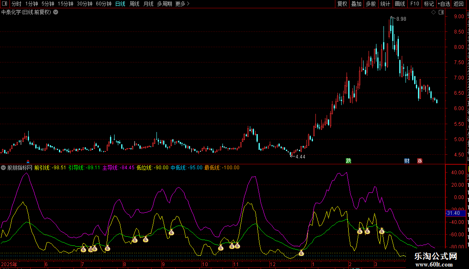Select the 15分钟 period tab

click(x=65, y=4)
